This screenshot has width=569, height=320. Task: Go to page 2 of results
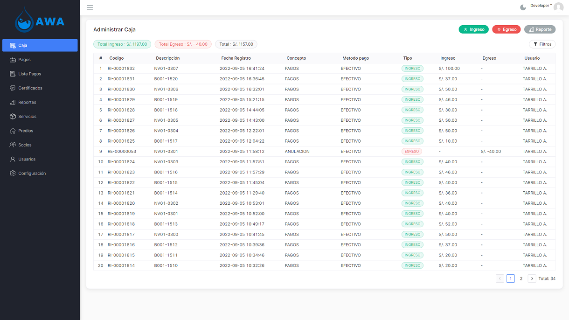click(x=521, y=278)
